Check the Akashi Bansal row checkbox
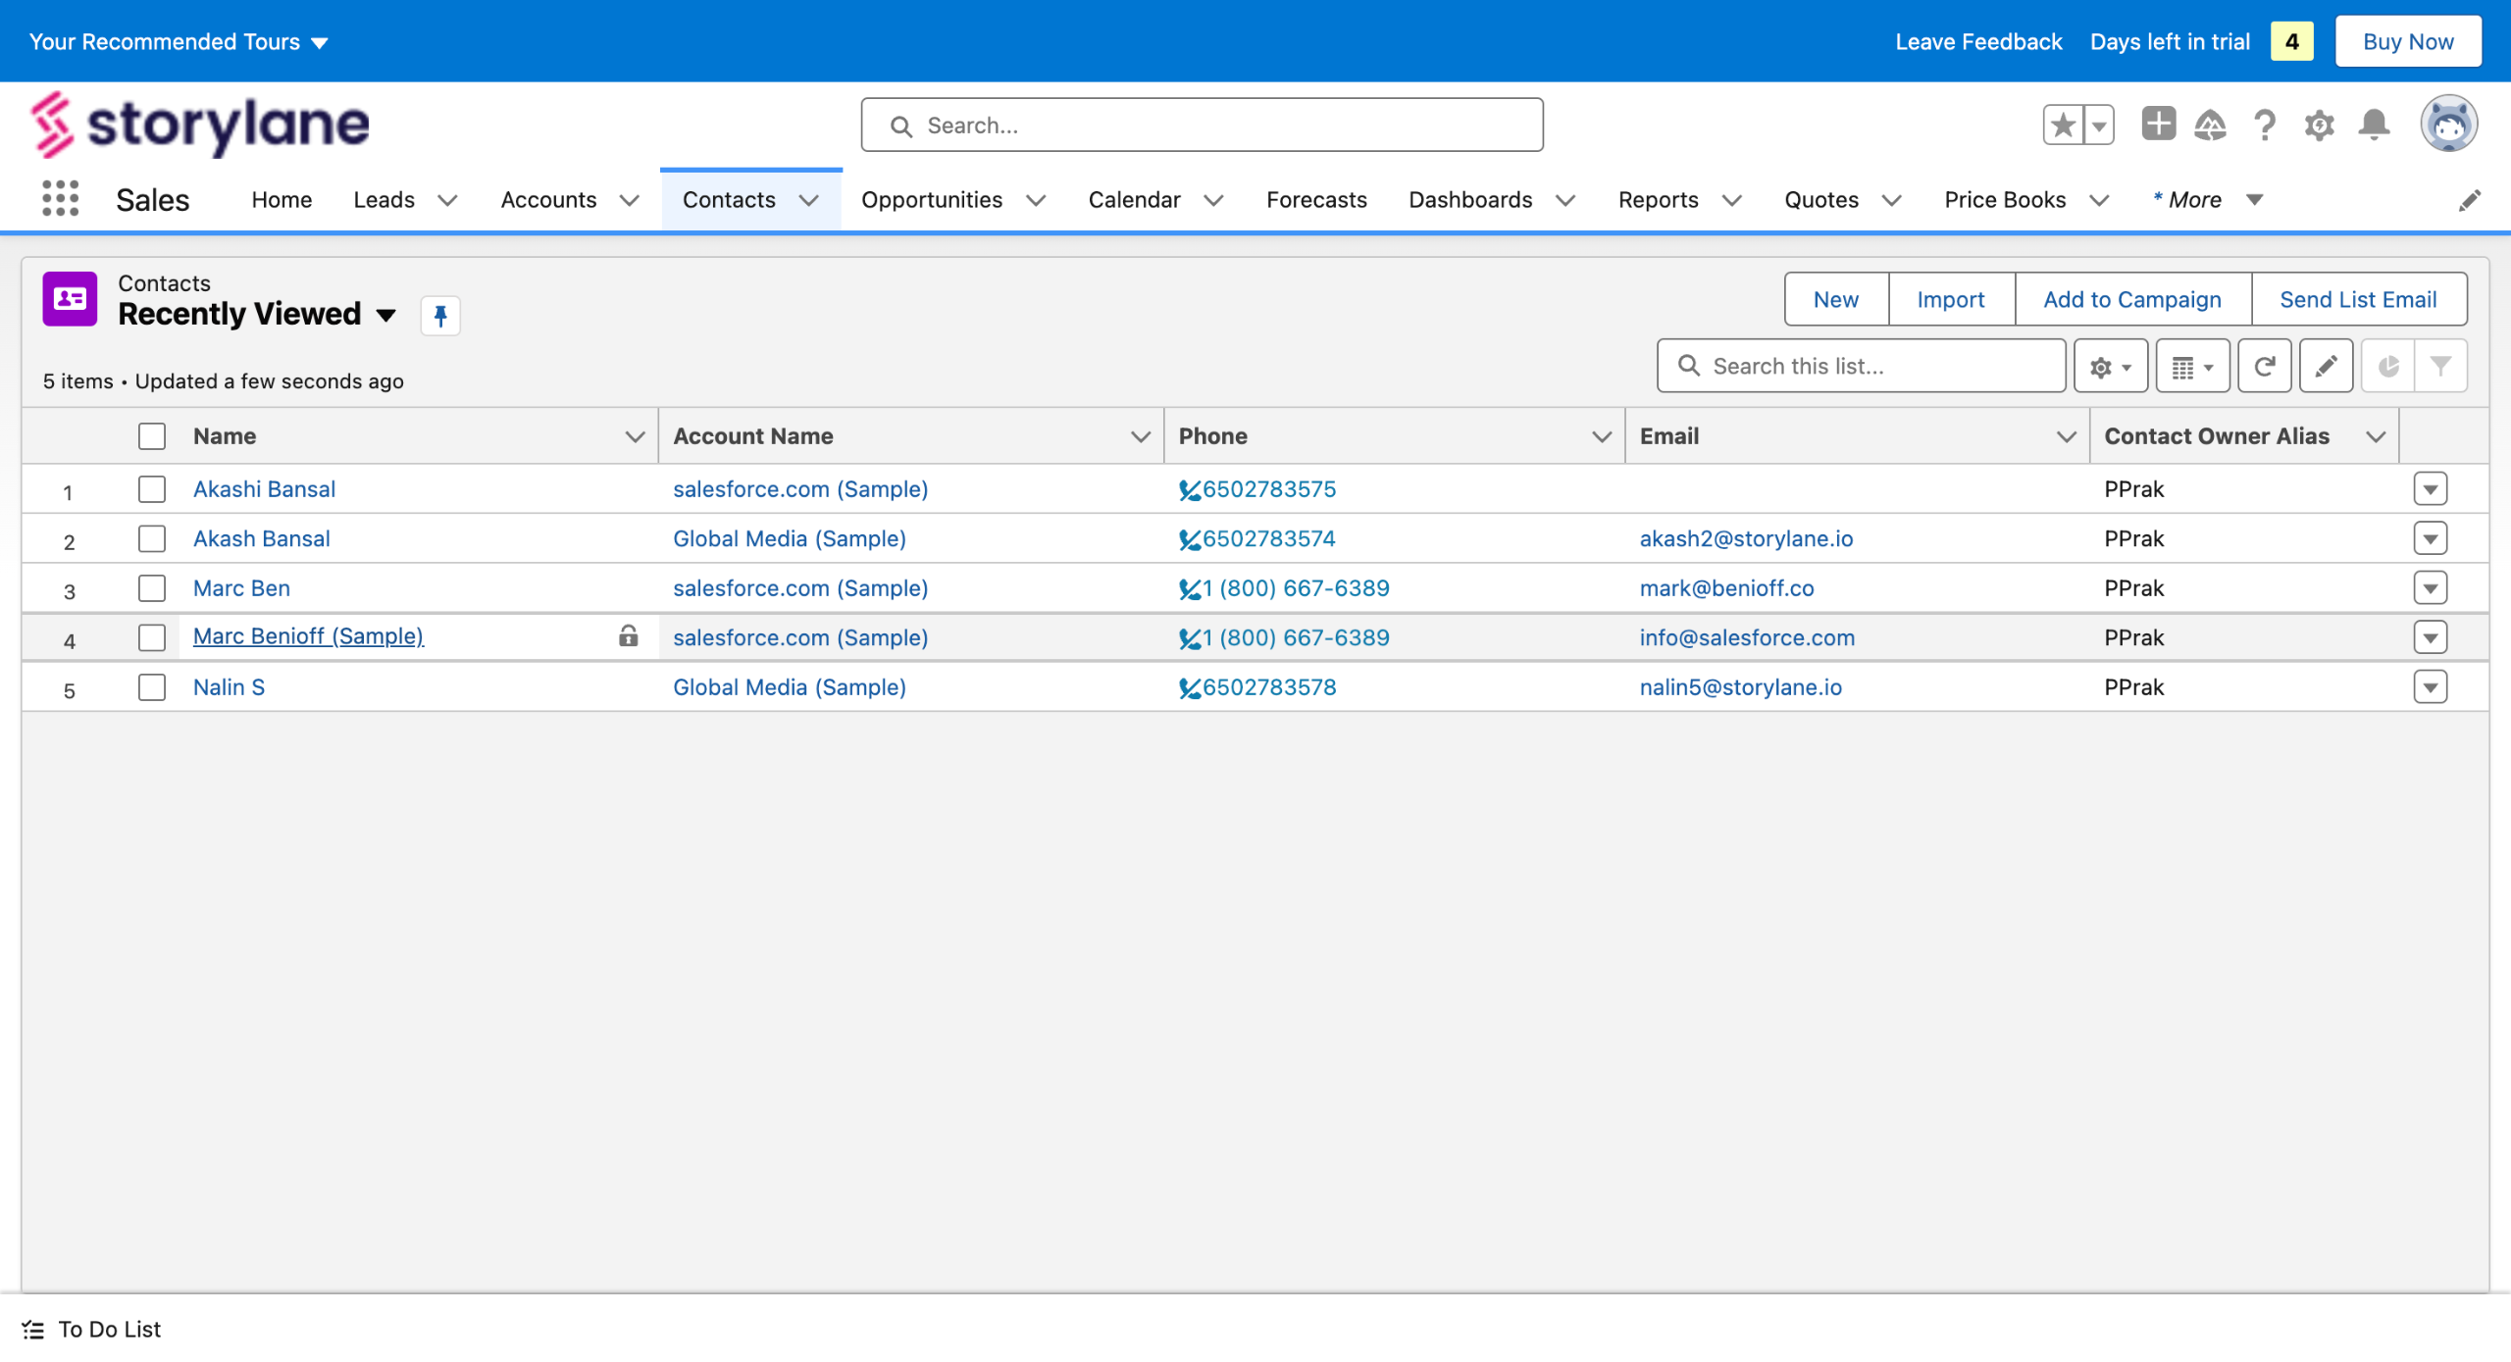The image size is (2511, 1362). tap(152, 489)
